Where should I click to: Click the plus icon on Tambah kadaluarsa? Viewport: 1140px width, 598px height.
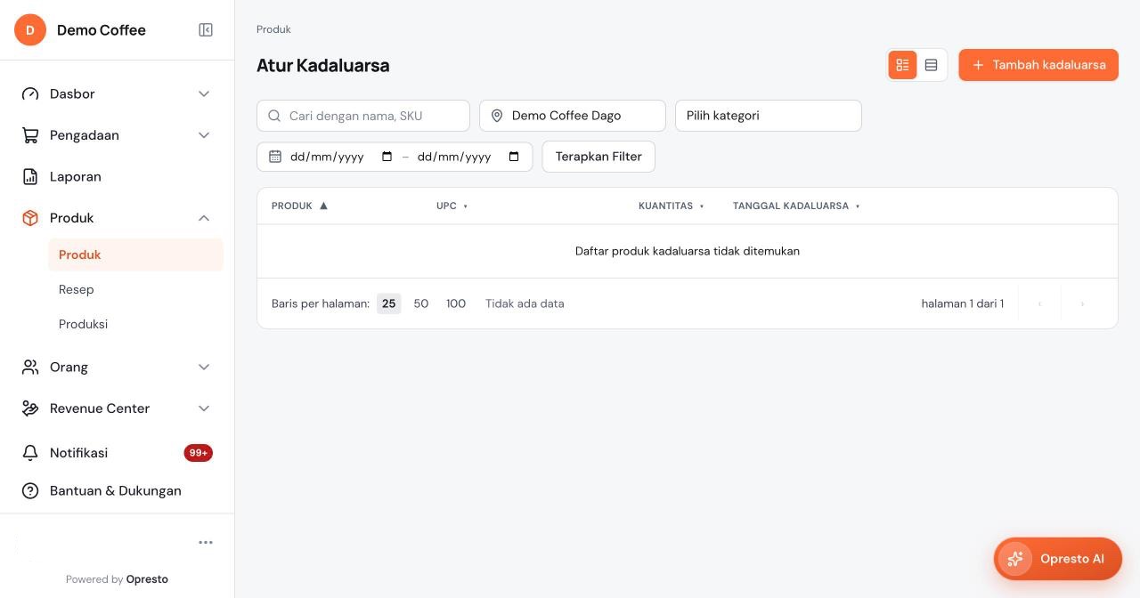(x=978, y=65)
